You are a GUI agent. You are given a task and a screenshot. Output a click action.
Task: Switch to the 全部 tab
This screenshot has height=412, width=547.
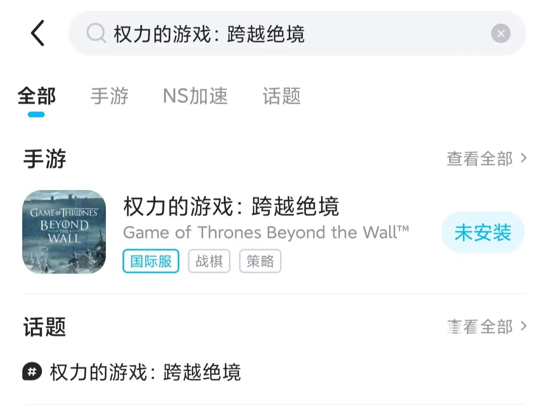tap(36, 97)
